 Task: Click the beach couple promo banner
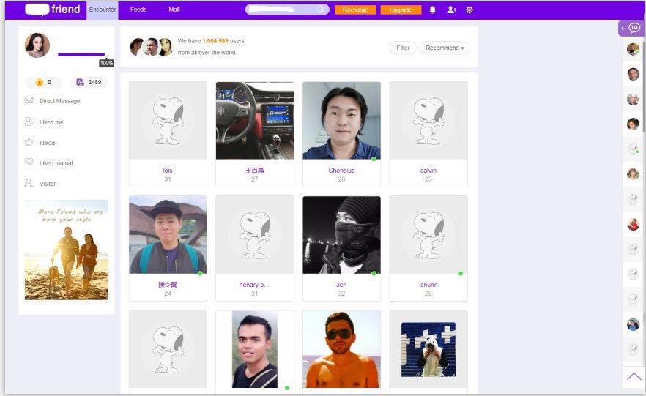click(x=67, y=250)
